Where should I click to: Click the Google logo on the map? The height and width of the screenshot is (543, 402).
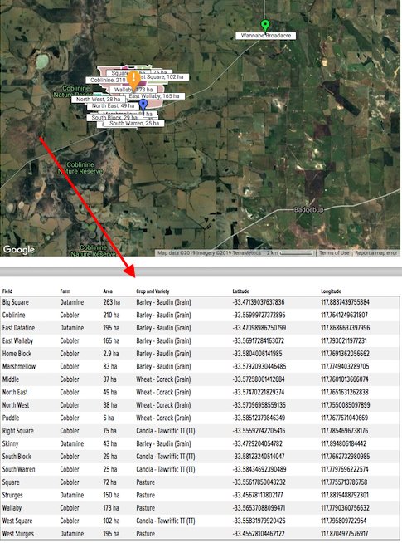pyautogui.click(x=19, y=249)
